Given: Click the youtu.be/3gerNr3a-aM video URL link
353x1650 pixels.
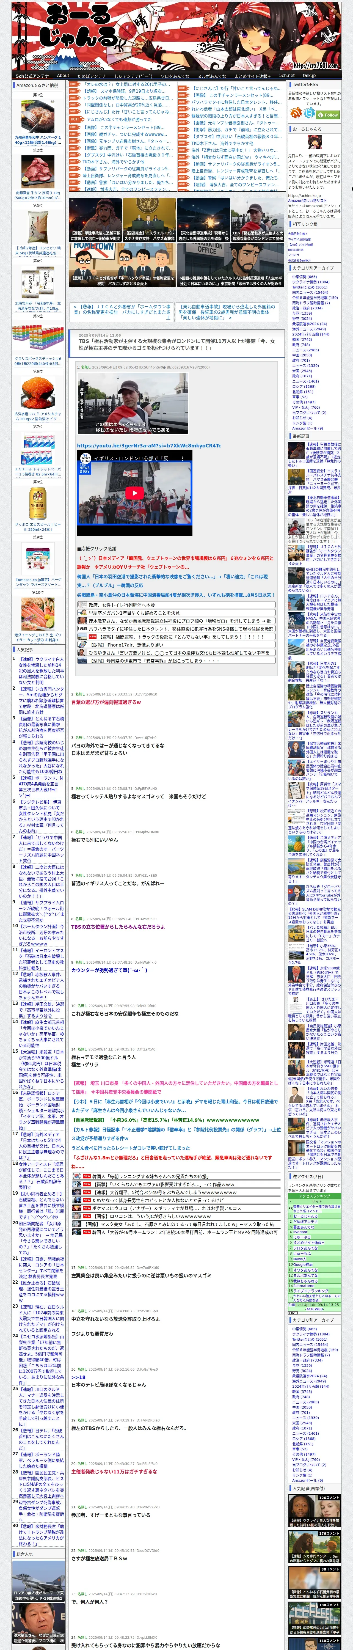Looking at the screenshot, I should coord(149,445).
